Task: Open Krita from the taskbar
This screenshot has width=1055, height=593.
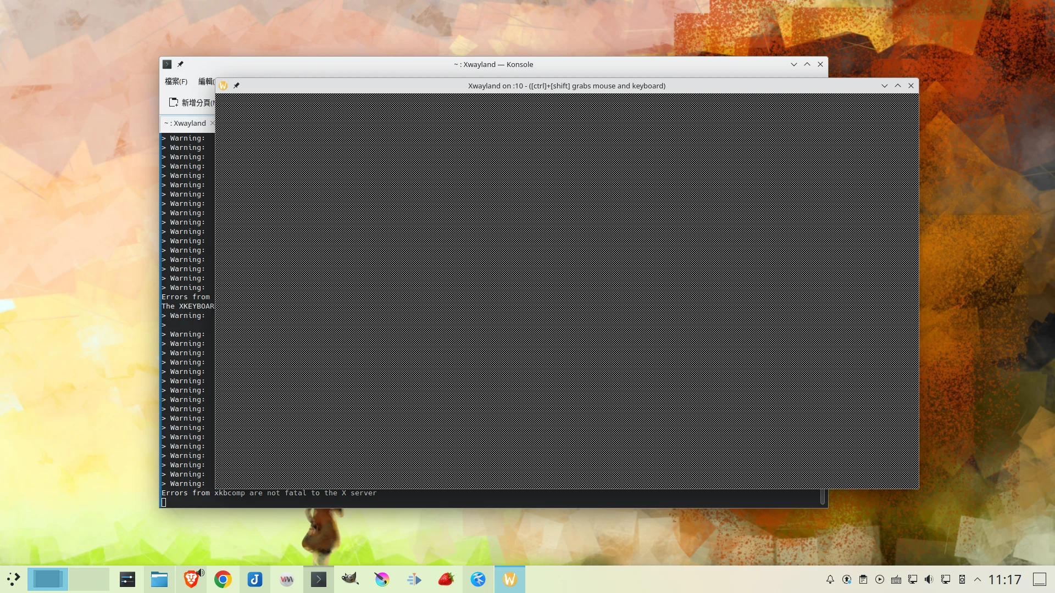Action: tap(382, 579)
